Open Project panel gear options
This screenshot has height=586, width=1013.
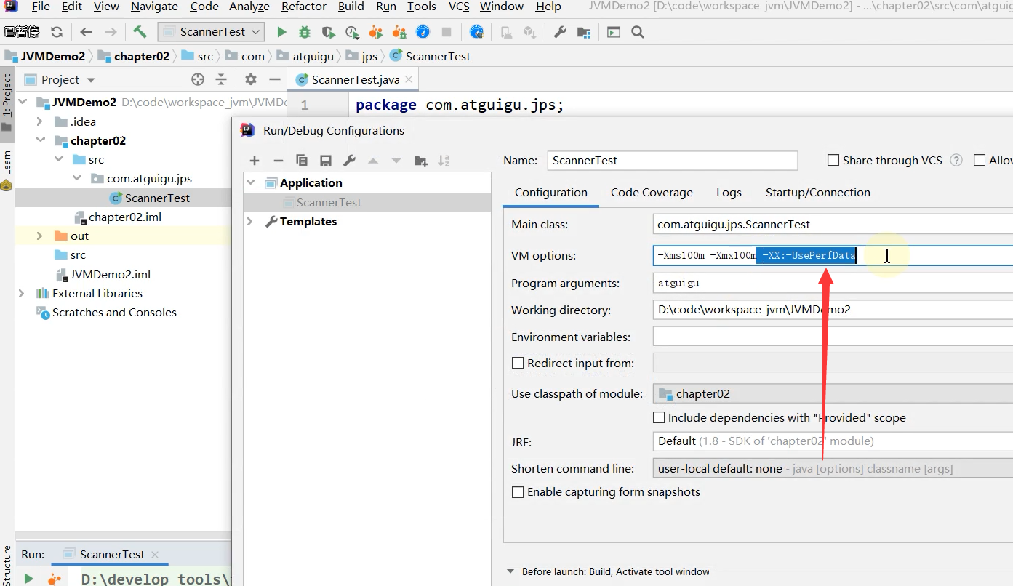tap(251, 79)
